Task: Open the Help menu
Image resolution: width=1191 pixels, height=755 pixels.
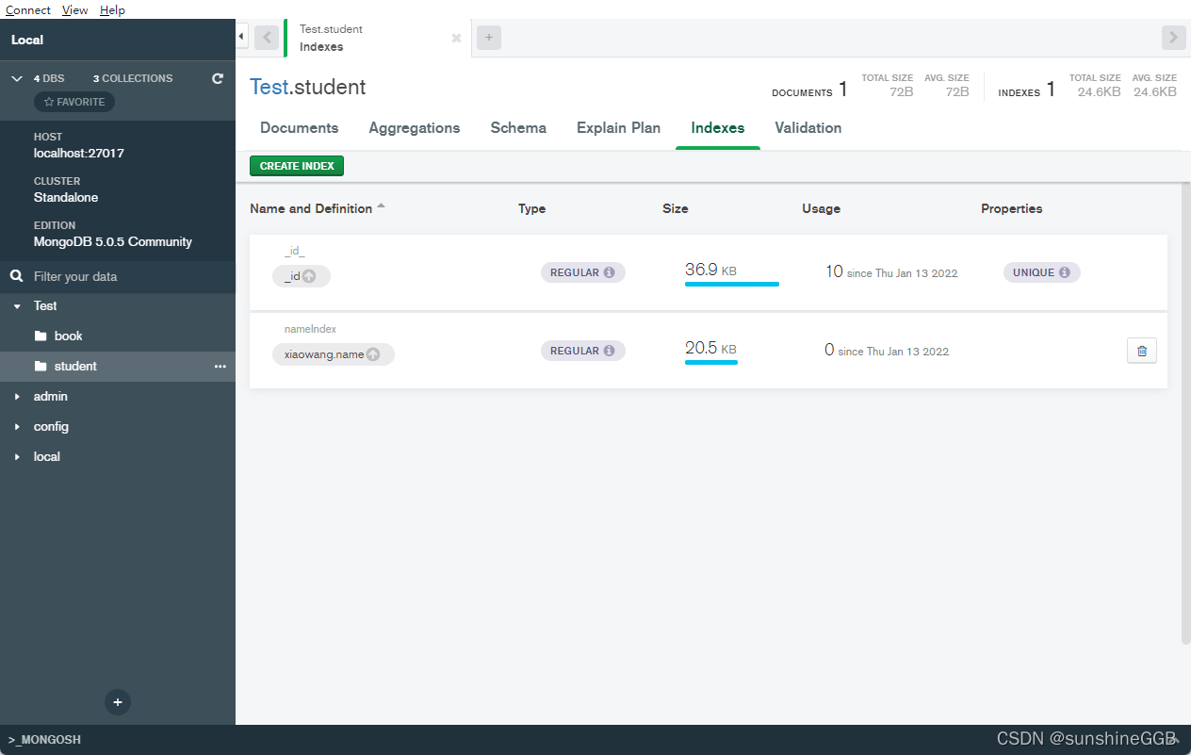Action: (112, 9)
